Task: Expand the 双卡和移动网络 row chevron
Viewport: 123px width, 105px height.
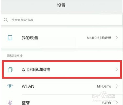Action: click(117, 69)
